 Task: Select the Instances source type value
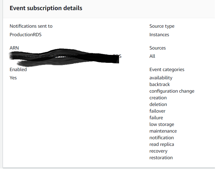[159, 35]
